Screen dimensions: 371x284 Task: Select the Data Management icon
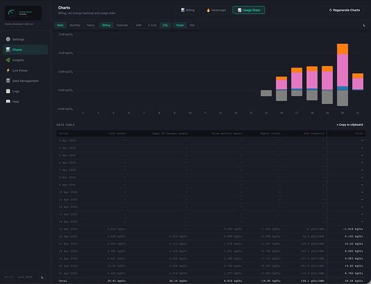8,81
